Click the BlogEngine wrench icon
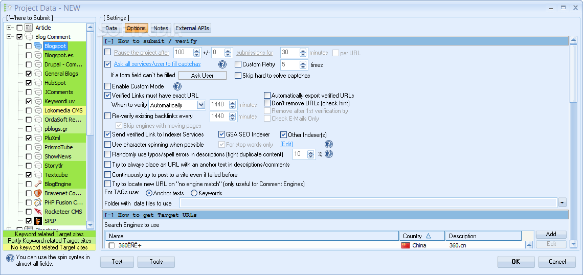Screen dimensions: 583x275 [x=38, y=184]
